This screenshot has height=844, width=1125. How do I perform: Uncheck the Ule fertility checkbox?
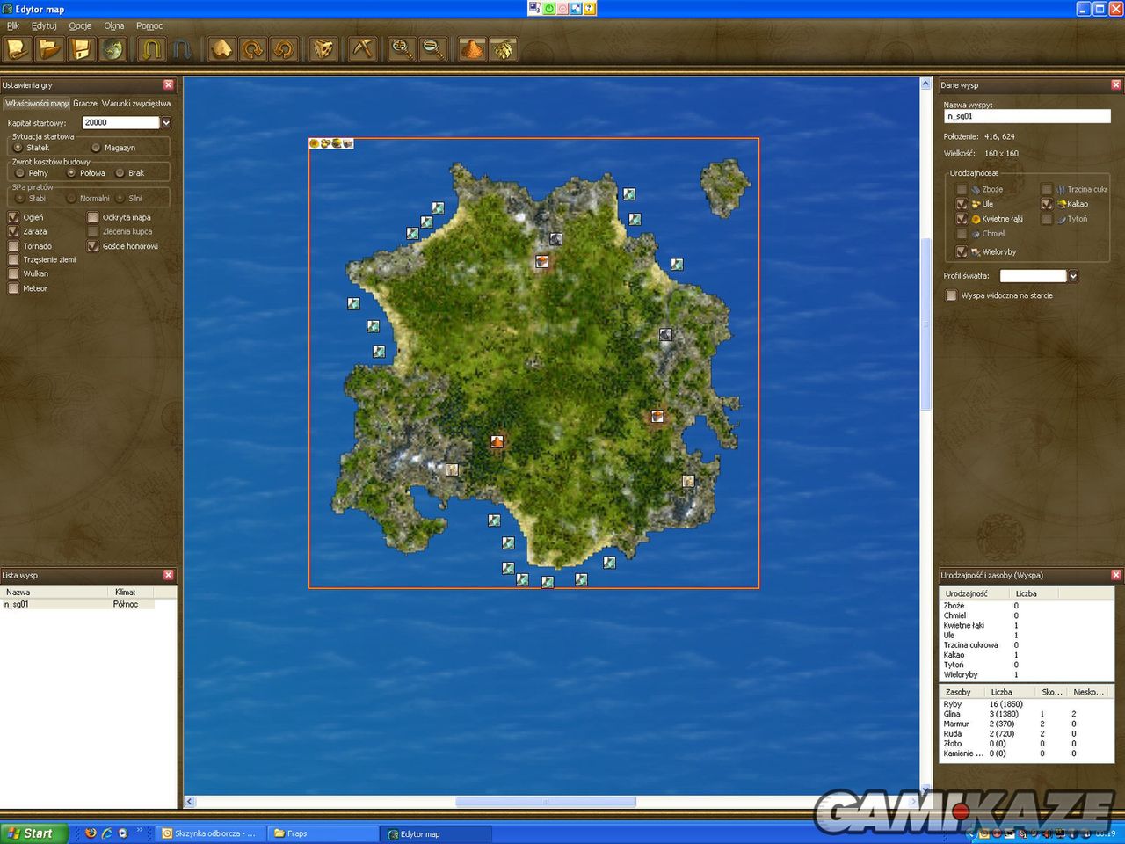(962, 204)
